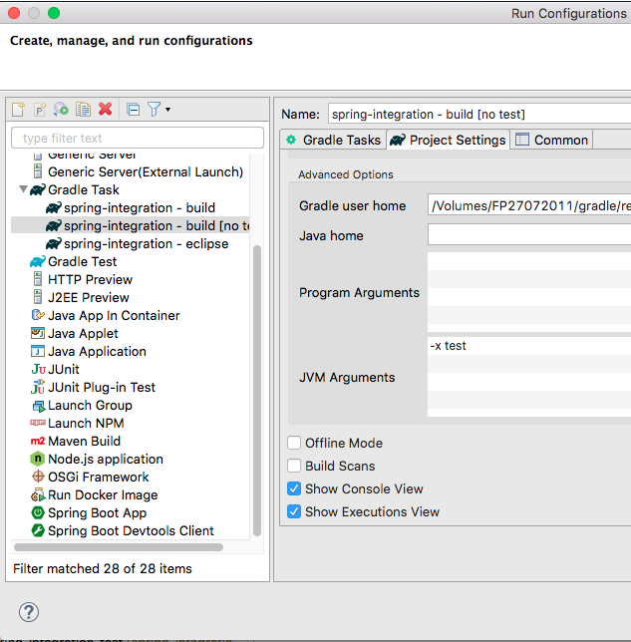
Task: Select OSGi Framework configuration type
Action: (x=99, y=478)
